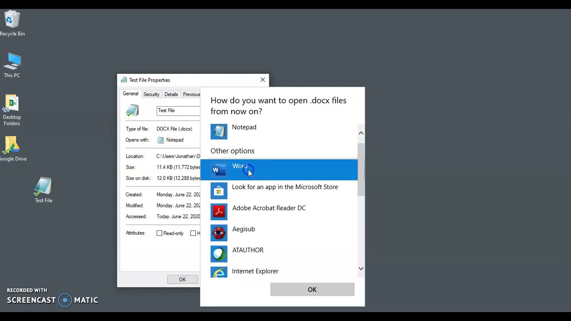The height and width of the screenshot is (321, 571).
Task: Switch to the Security tab
Action: [x=151, y=95]
